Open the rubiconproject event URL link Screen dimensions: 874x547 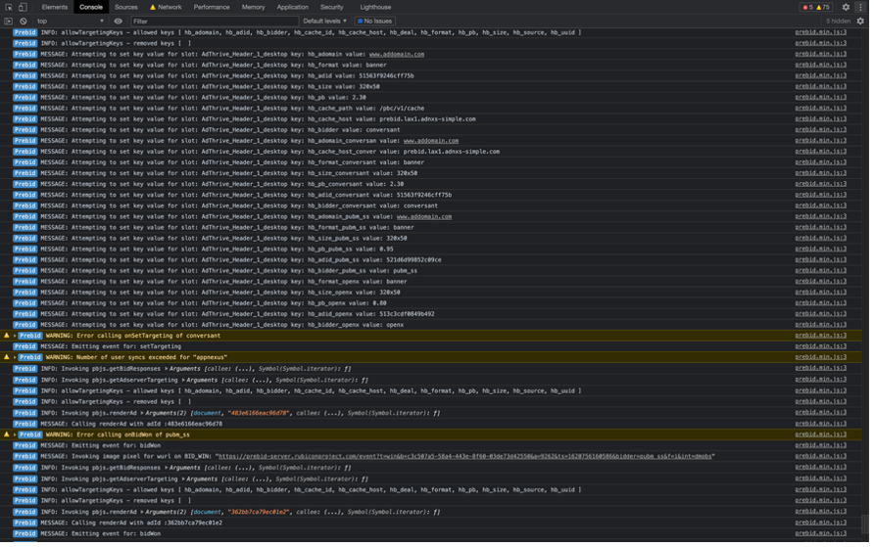click(465, 456)
